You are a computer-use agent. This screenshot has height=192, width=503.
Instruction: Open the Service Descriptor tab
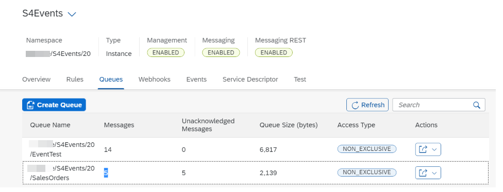[250, 79]
